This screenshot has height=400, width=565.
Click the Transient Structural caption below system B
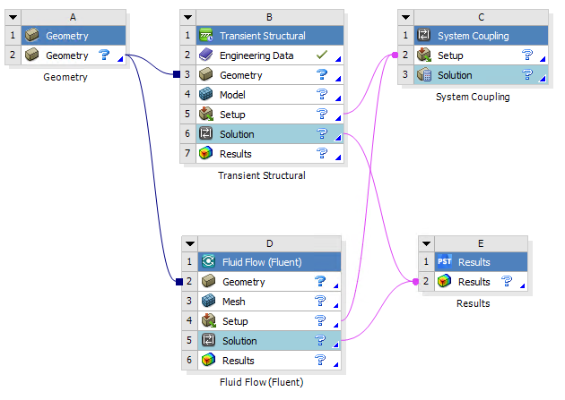point(262,175)
